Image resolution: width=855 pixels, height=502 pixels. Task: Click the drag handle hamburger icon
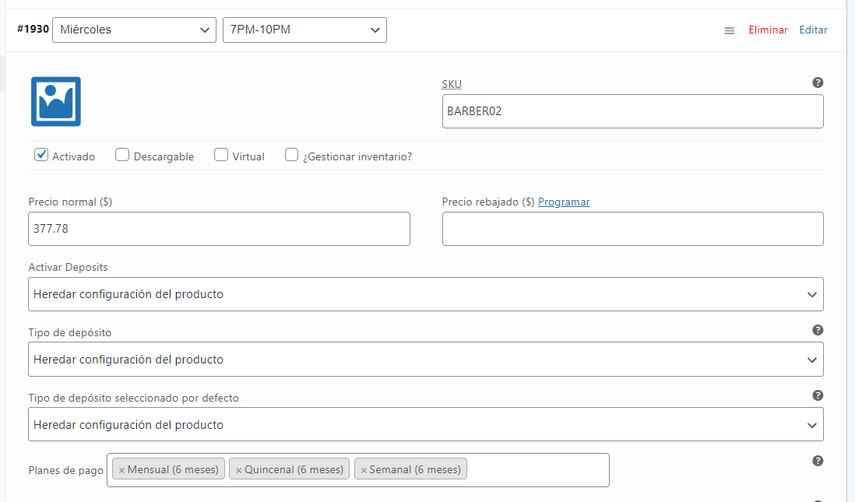pos(730,30)
